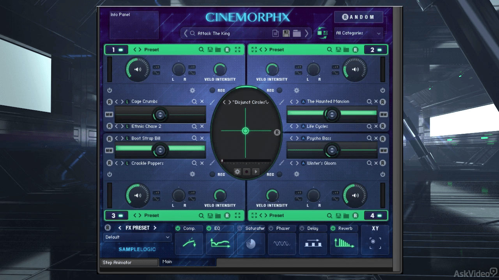The width and height of the screenshot is (499, 280).
Task: Open XY pad settings gear
Action: pos(237,171)
